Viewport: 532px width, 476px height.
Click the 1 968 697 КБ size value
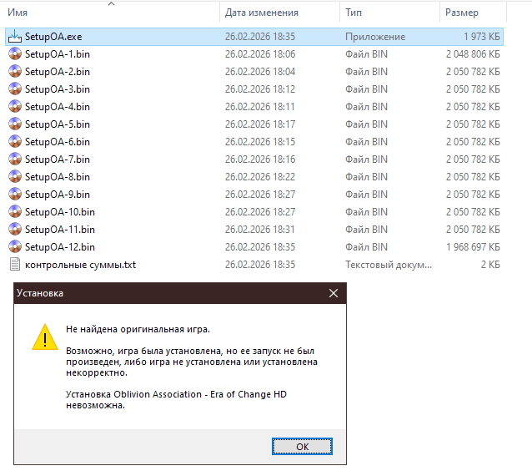tap(473, 247)
